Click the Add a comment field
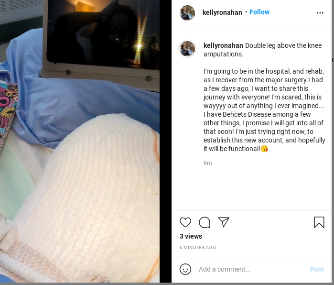Screen dimensions: 334x285 pyautogui.click(x=251, y=269)
